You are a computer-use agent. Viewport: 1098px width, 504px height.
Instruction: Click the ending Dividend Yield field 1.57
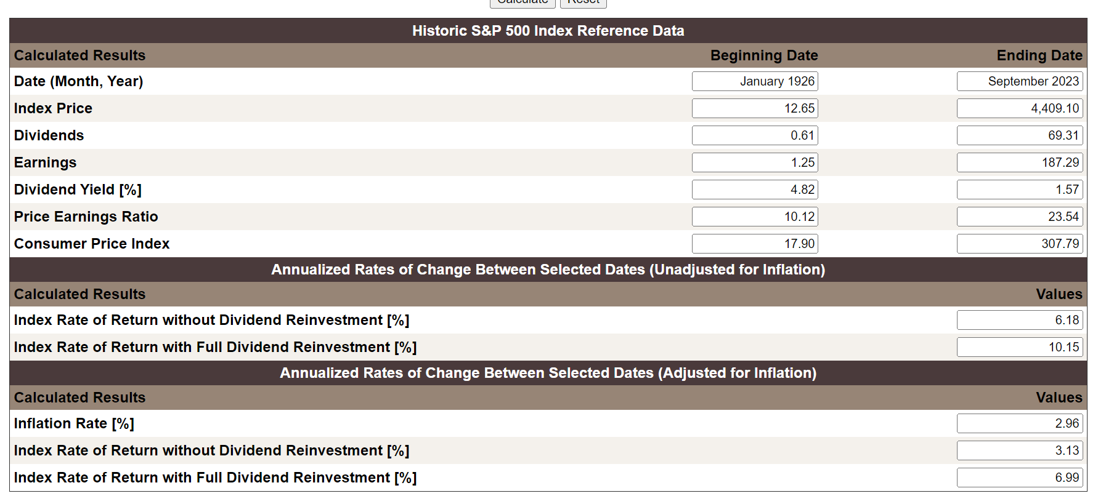(x=1020, y=190)
